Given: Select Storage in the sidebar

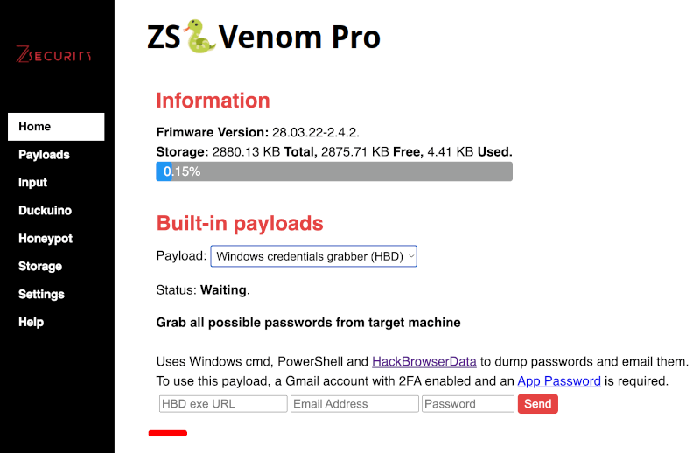Looking at the screenshot, I should pos(40,267).
